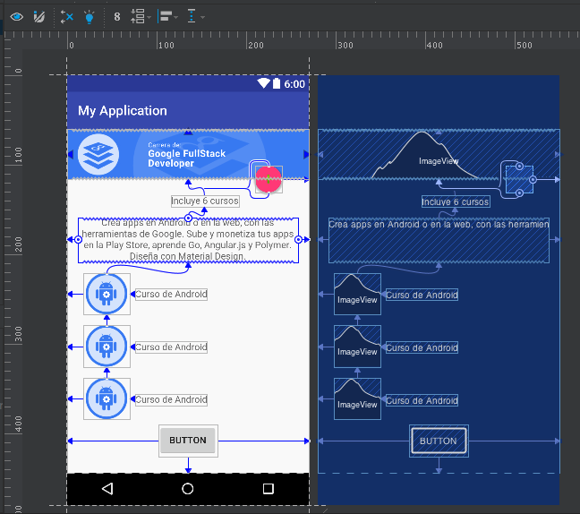Select first small ImageView in blueprint
This screenshot has height=514, width=580.
click(x=357, y=295)
